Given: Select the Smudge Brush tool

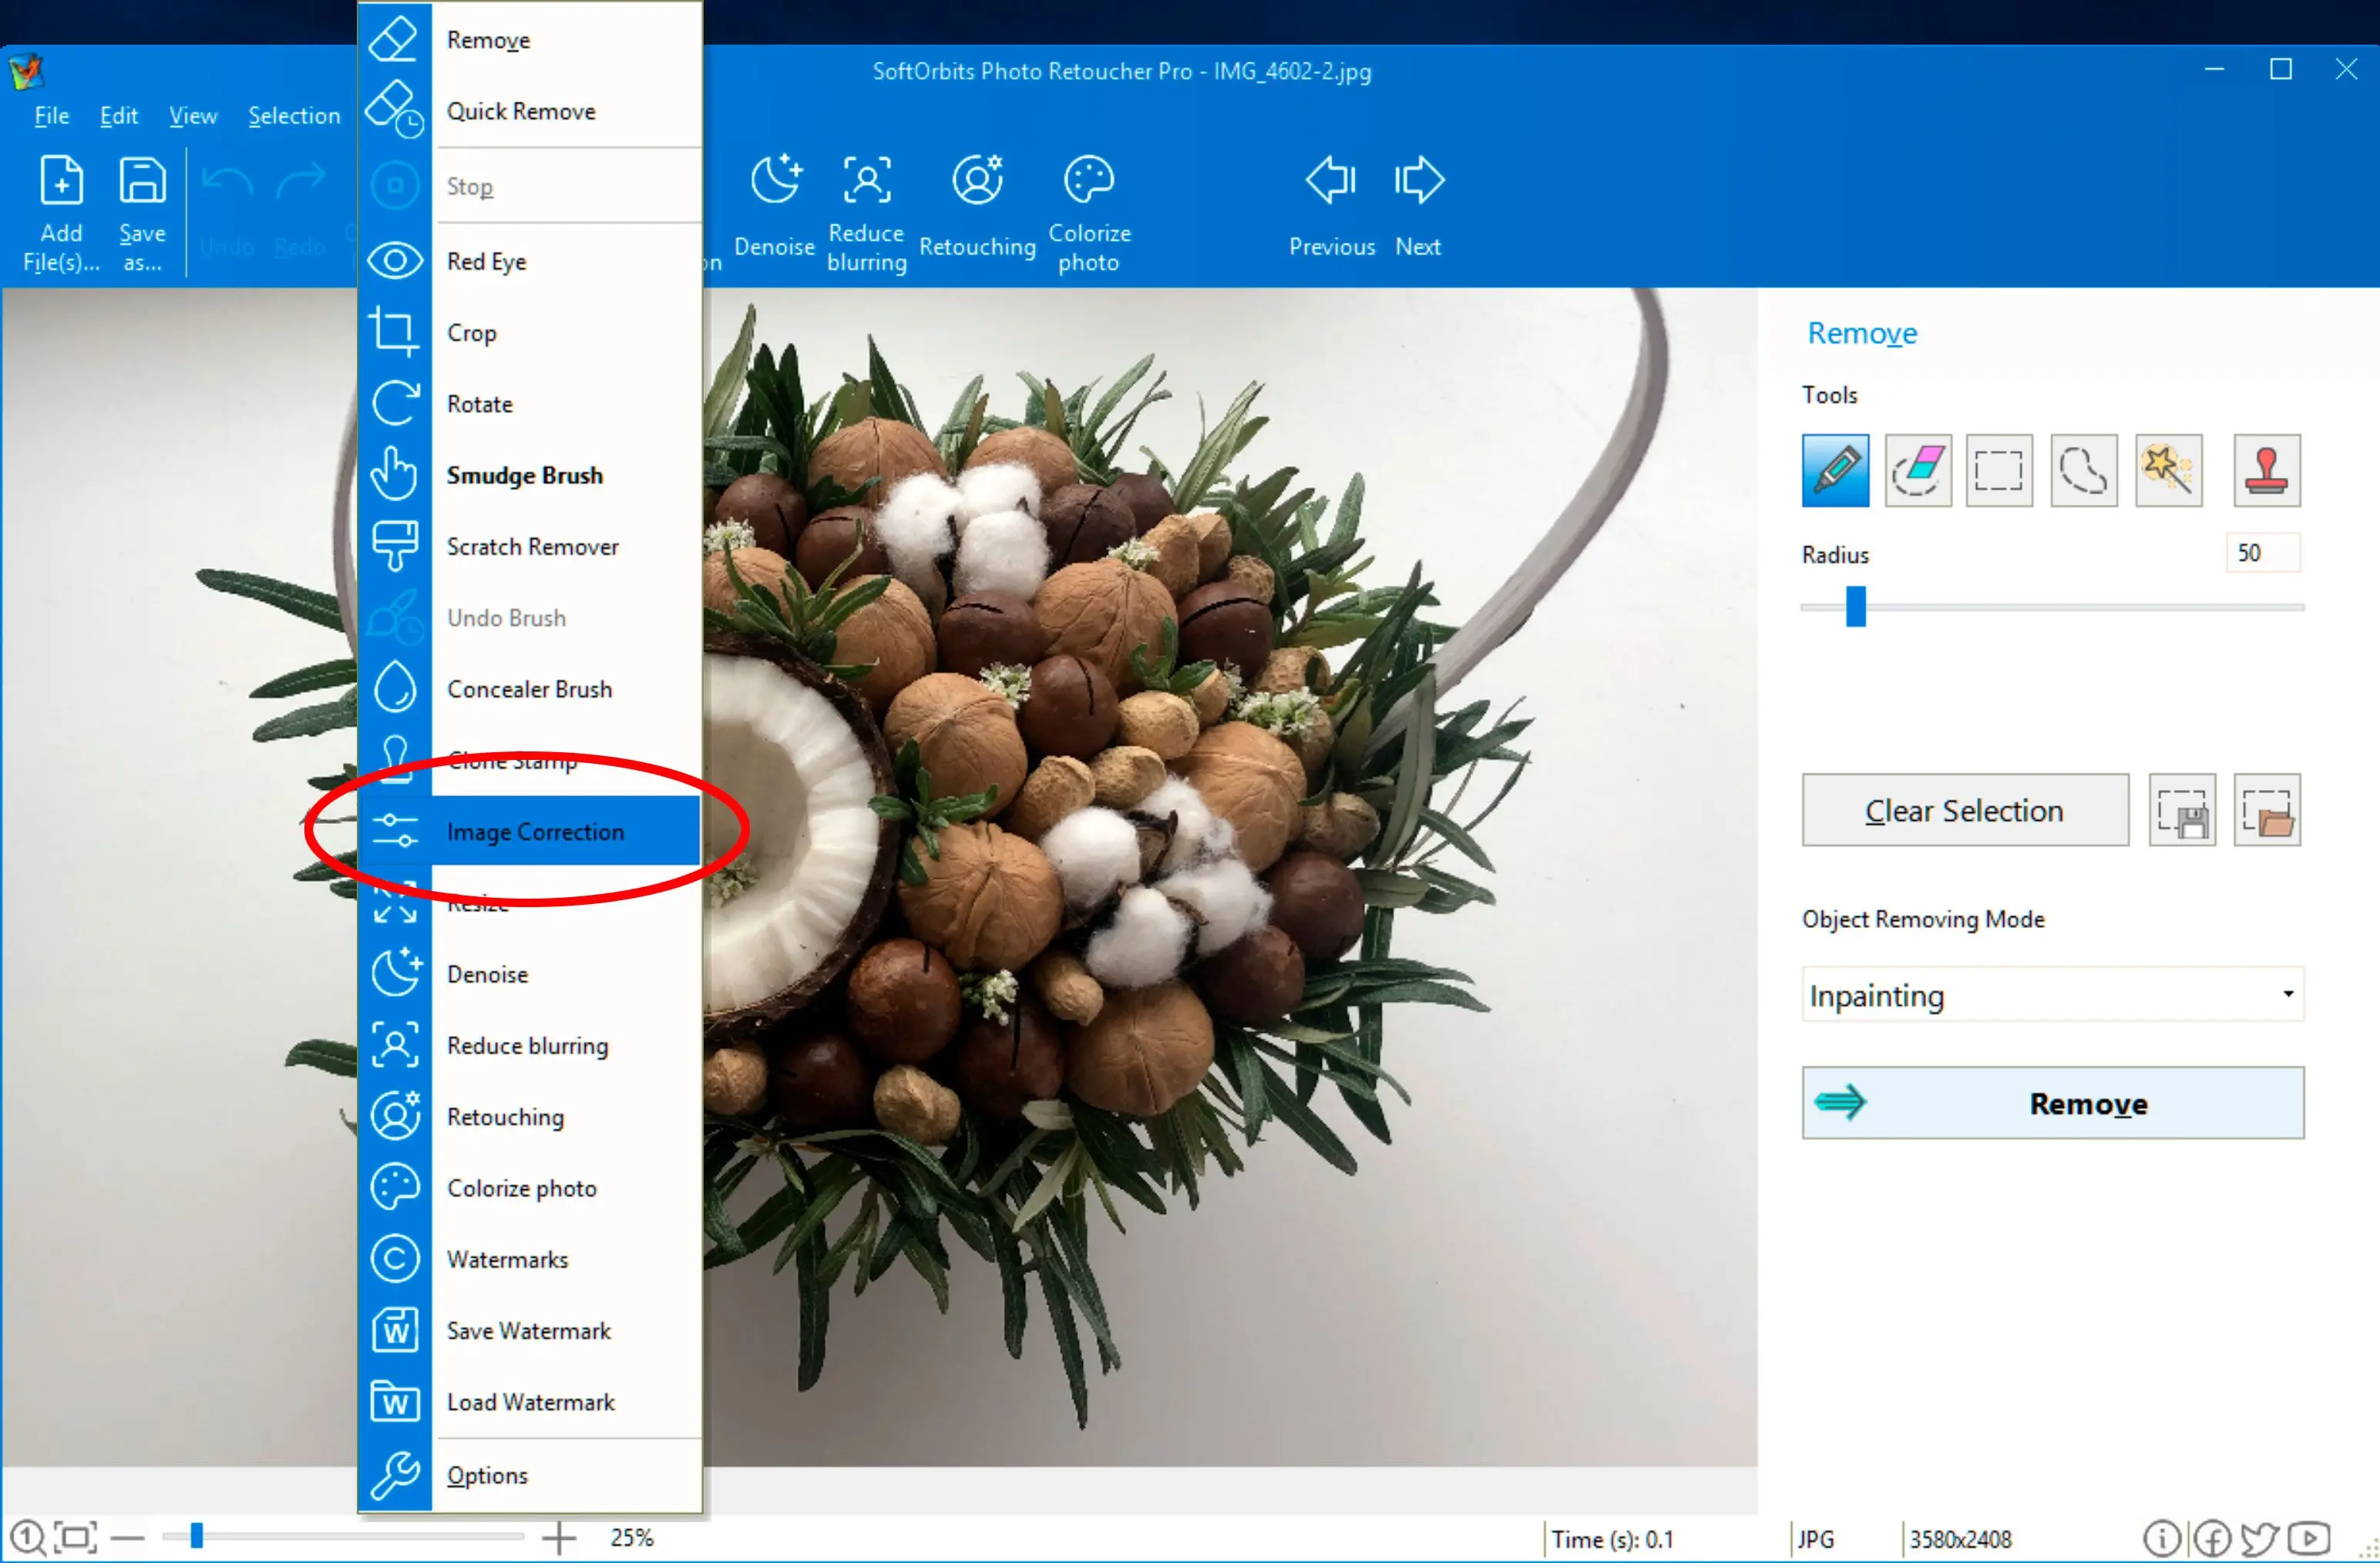Looking at the screenshot, I should point(525,475).
